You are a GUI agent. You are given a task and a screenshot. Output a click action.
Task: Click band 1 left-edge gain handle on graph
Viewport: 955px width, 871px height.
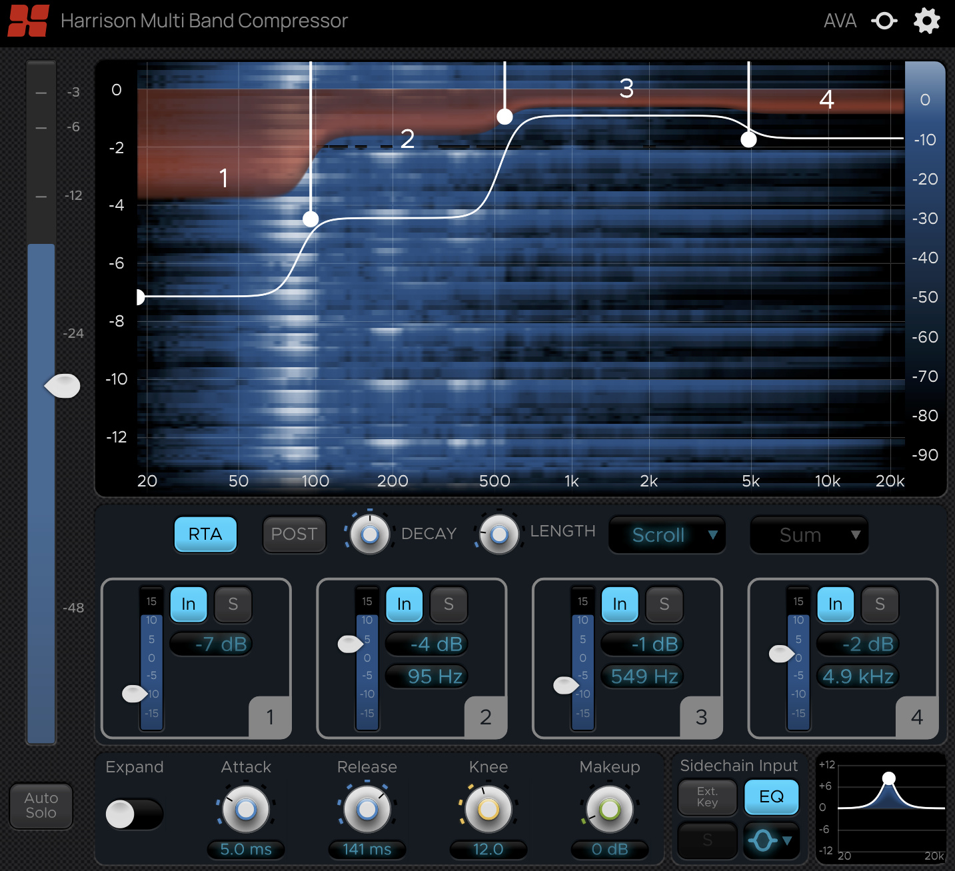[x=140, y=297]
